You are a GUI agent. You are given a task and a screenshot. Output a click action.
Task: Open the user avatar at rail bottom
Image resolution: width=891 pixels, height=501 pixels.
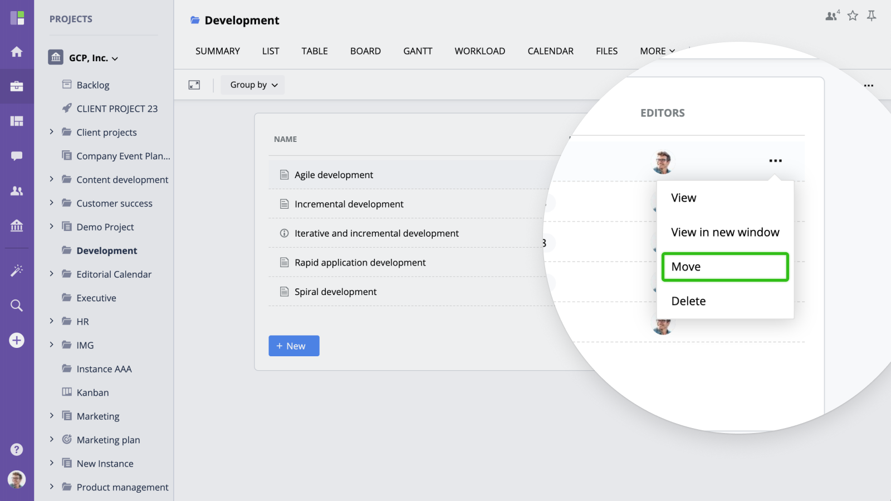coord(17,479)
